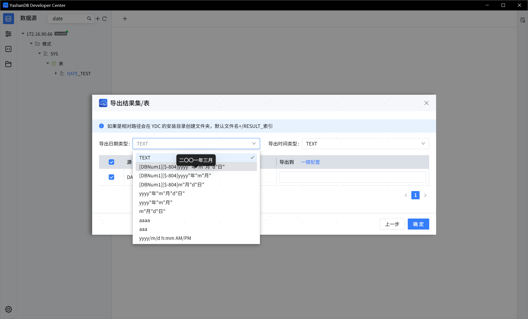Open the export time type dropdown

[365, 144]
